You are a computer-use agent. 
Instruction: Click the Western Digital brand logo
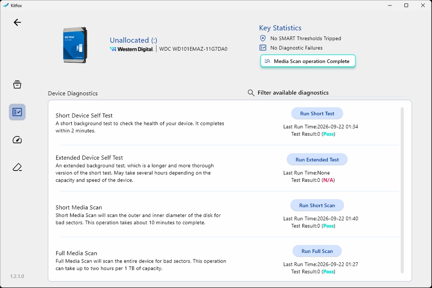pyautogui.click(x=131, y=49)
